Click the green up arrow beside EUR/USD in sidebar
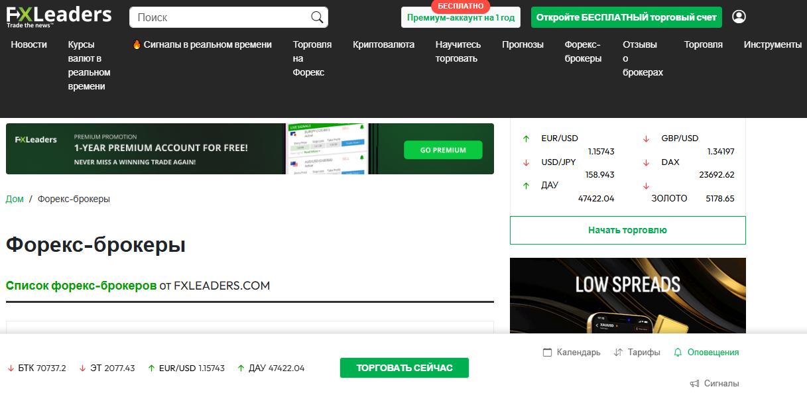Image resolution: width=807 pixels, height=393 pixels. [526, 139]
